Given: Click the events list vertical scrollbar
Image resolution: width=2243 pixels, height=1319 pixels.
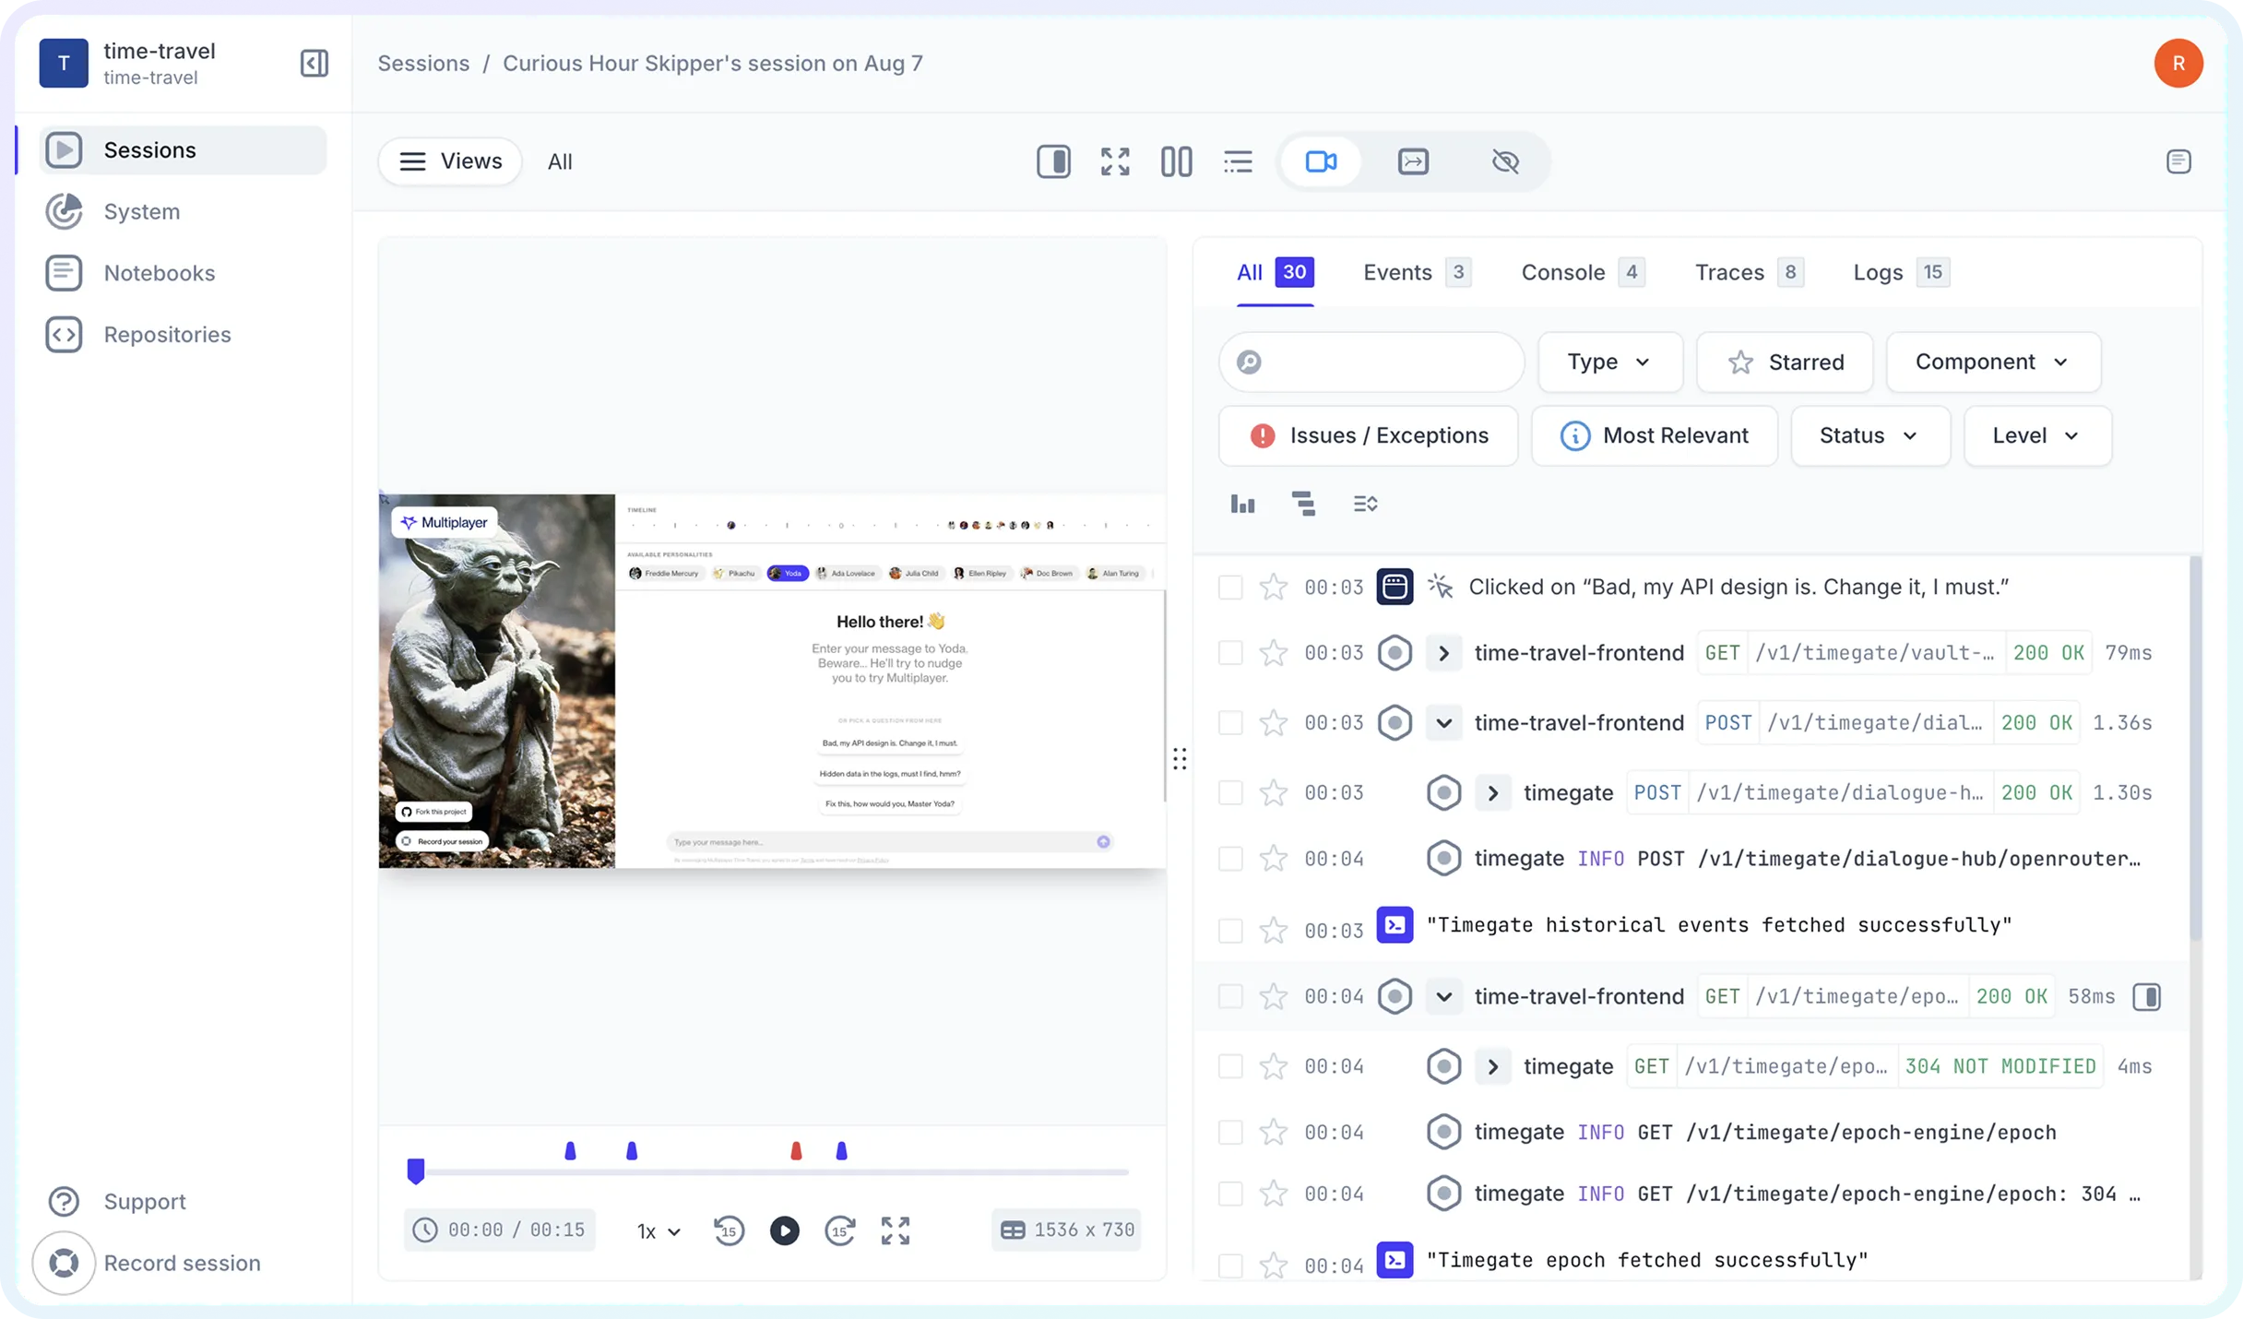Looking at the screenshot, I should 2195,749.
